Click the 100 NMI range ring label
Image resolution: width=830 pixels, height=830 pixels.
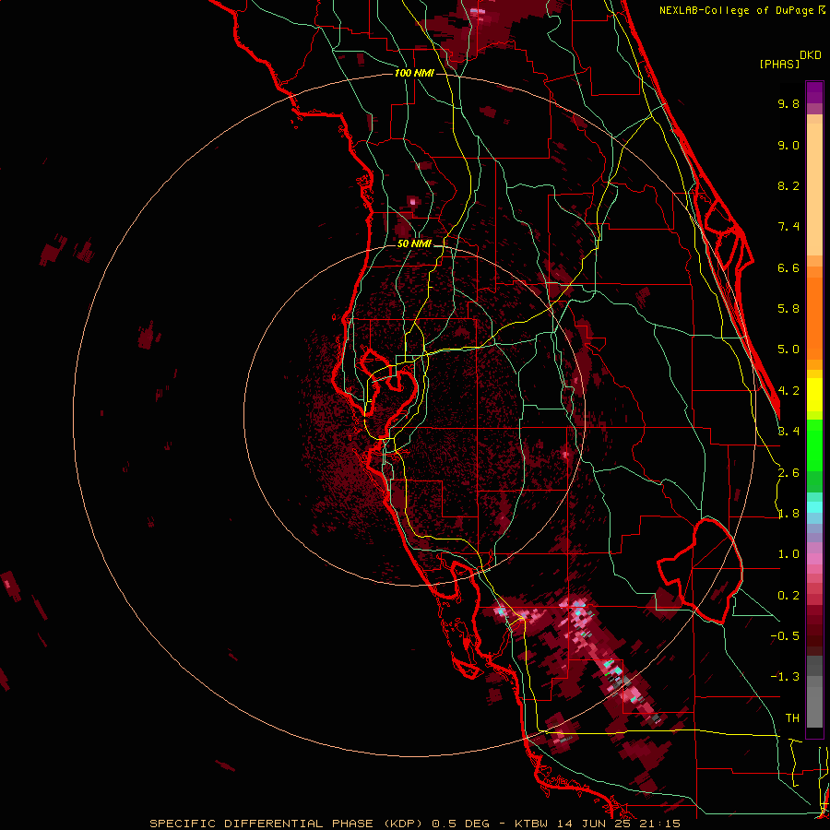[414, 73]
